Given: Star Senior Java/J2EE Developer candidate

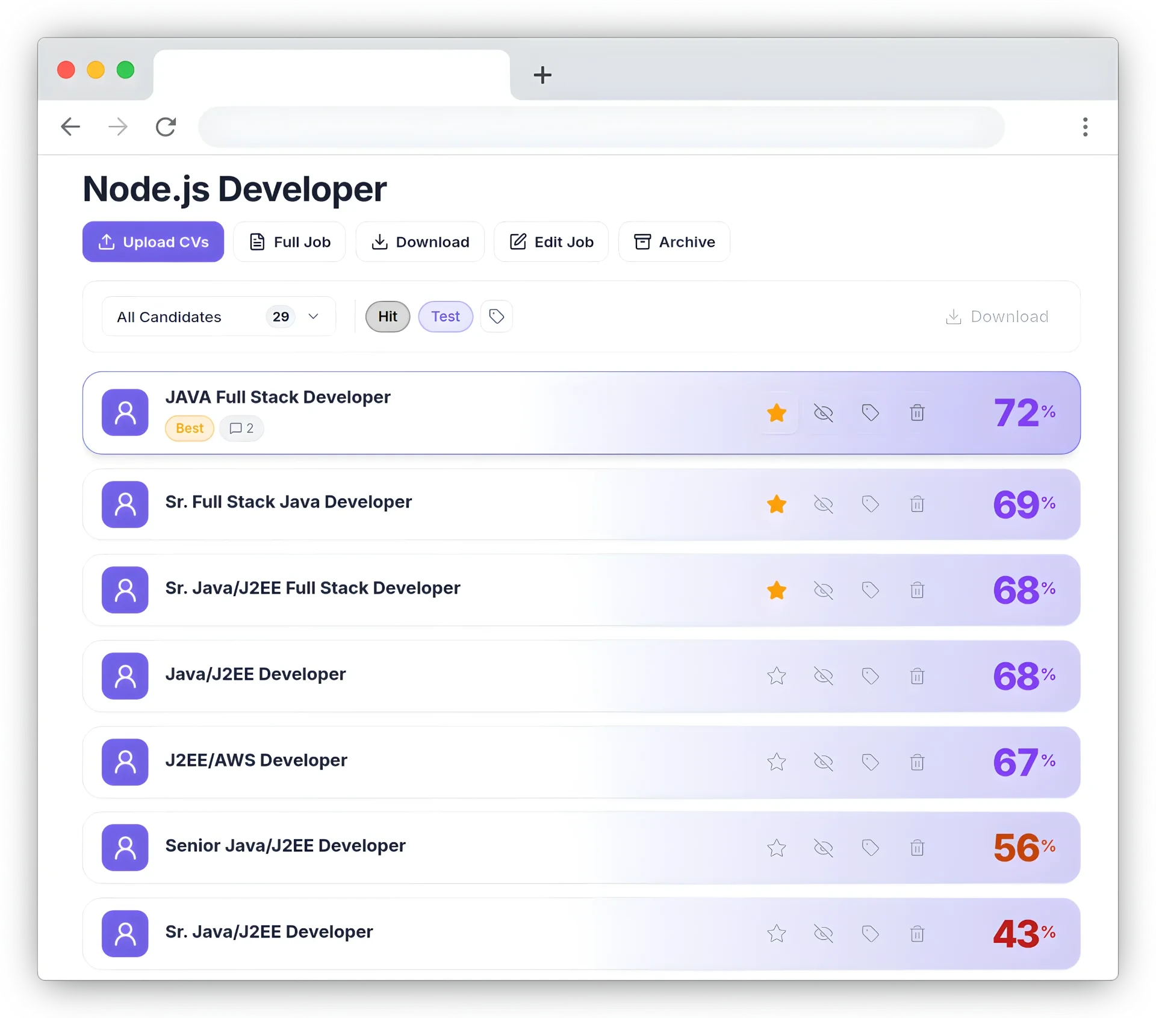Looking at the screenshot, I should click(777, 848).
